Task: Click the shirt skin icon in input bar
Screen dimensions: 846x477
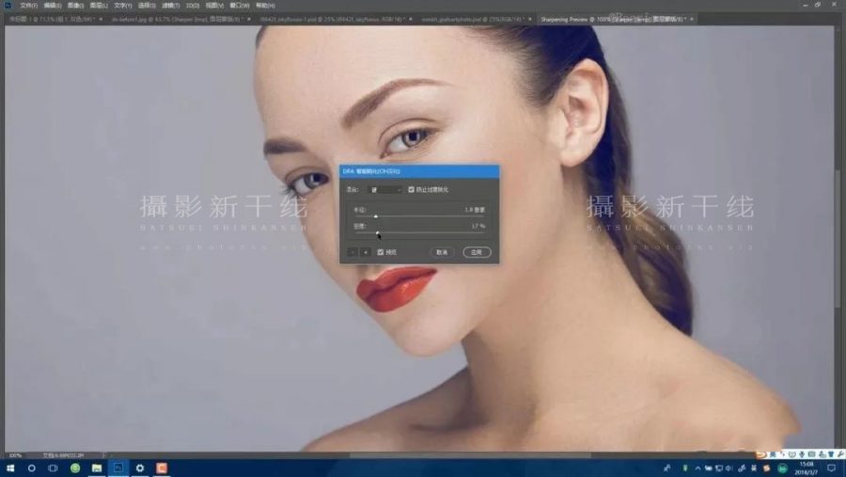Action: [x=831, y=454]
